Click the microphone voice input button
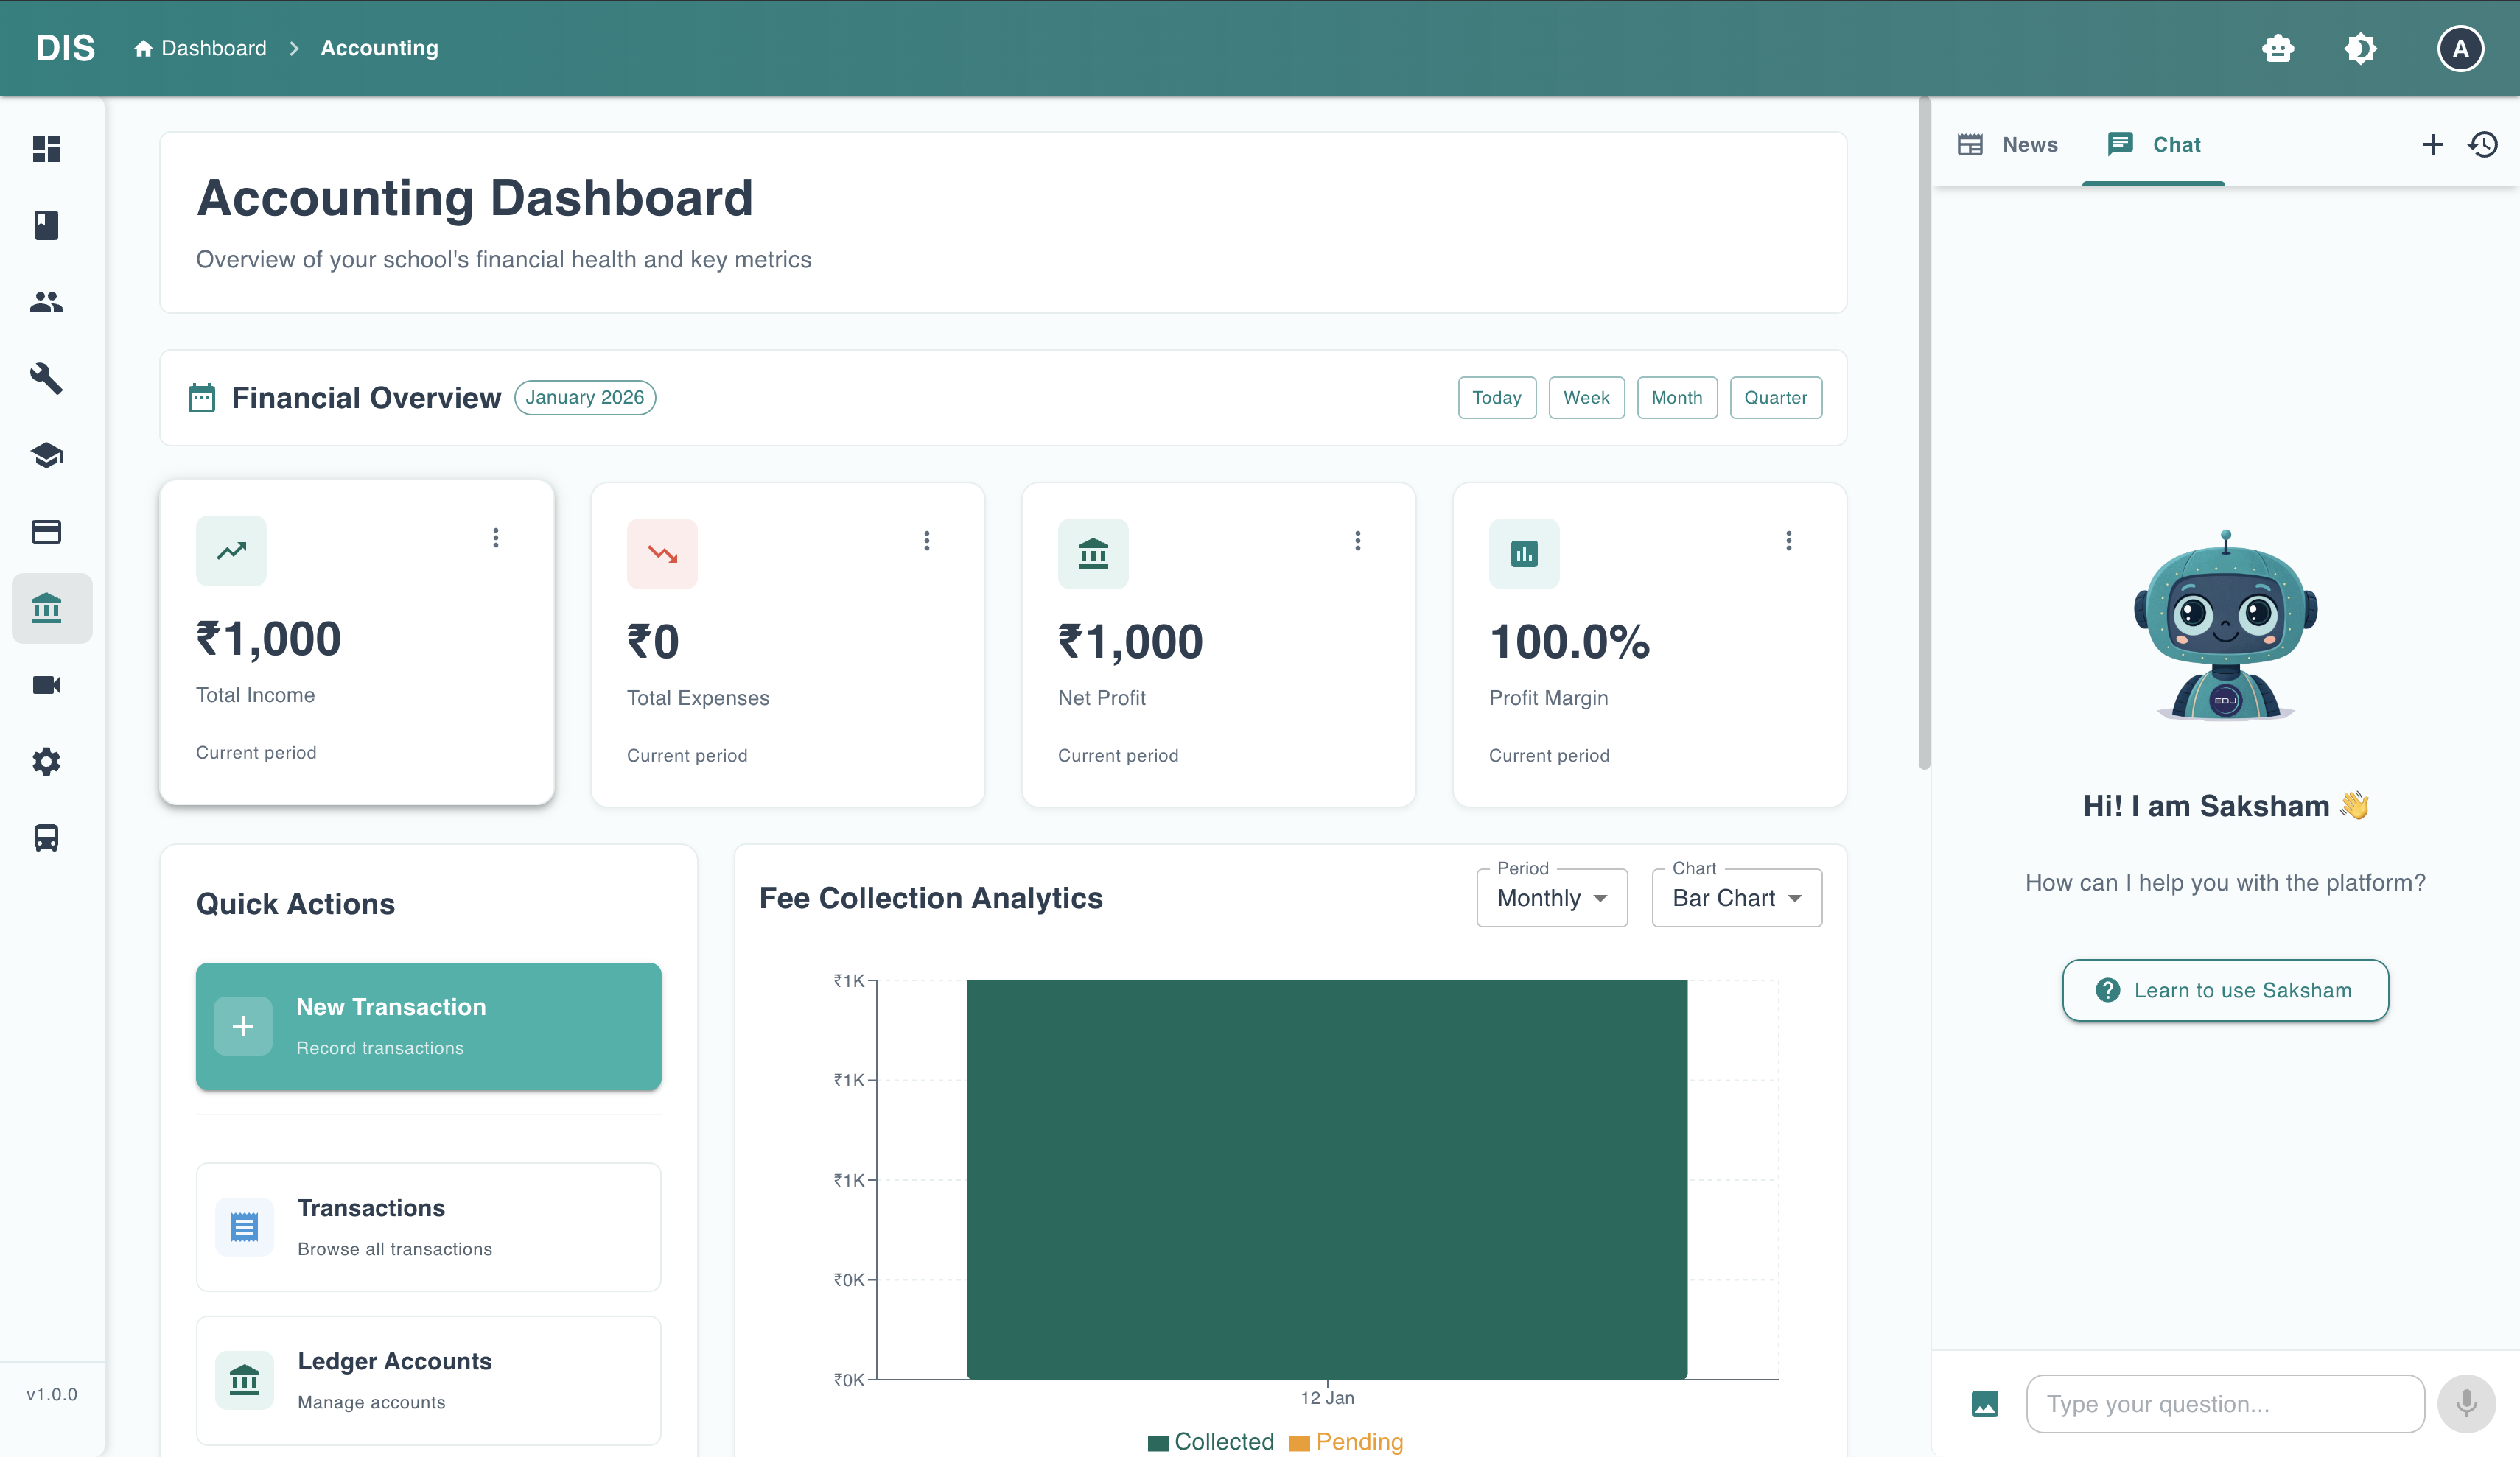 (x=2466, y=1403)
